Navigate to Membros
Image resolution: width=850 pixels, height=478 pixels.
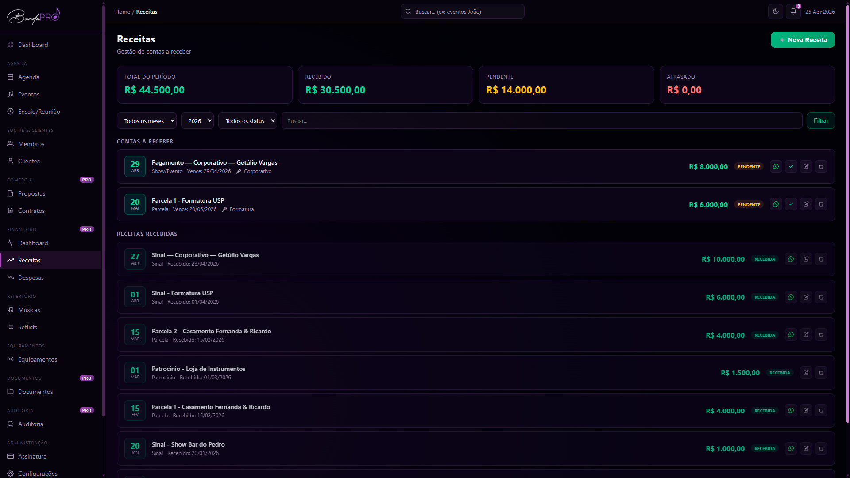click(51, 144)
